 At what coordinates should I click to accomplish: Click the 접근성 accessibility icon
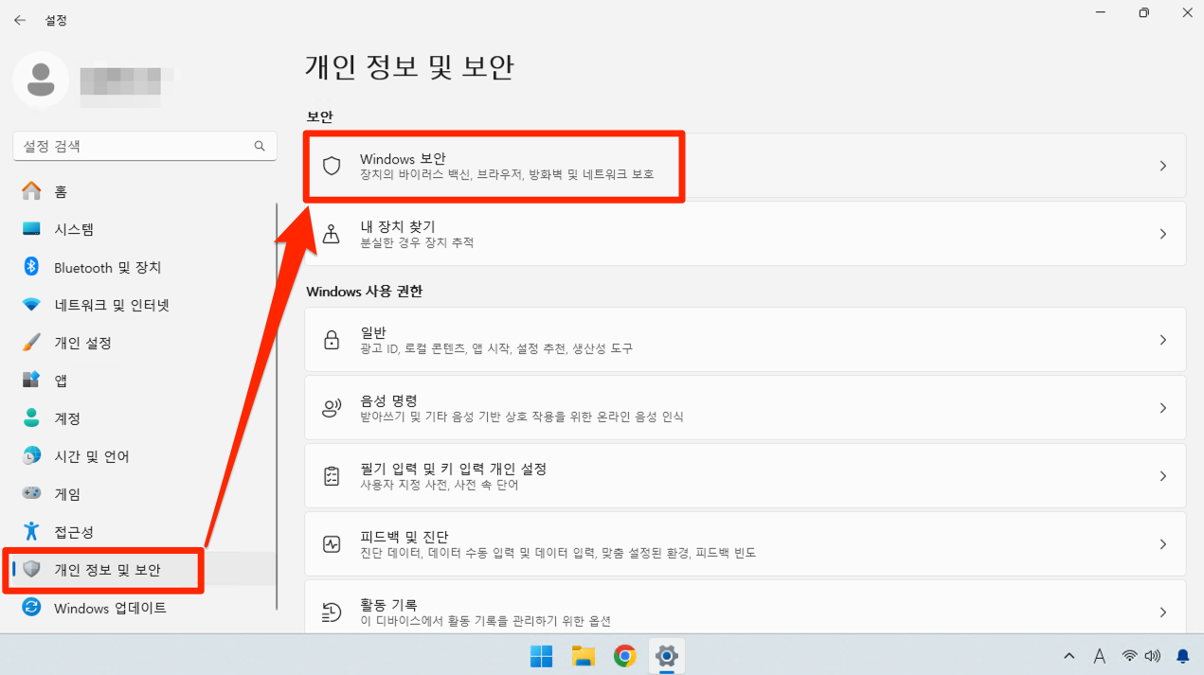tap(31, 532)
